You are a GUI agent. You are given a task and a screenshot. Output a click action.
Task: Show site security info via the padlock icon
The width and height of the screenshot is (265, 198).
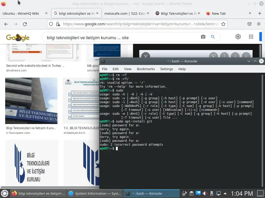(x=58, y=24)
